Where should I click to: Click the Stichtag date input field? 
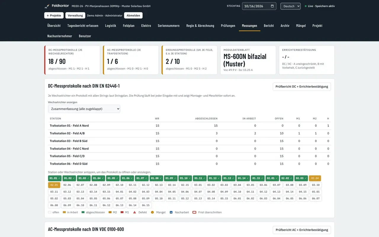coord(259,6)
